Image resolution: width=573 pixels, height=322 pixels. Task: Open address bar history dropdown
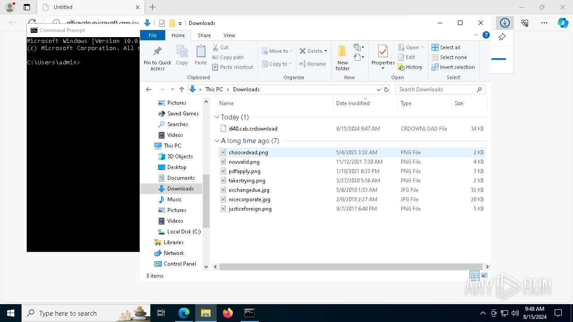coord(379,89)
